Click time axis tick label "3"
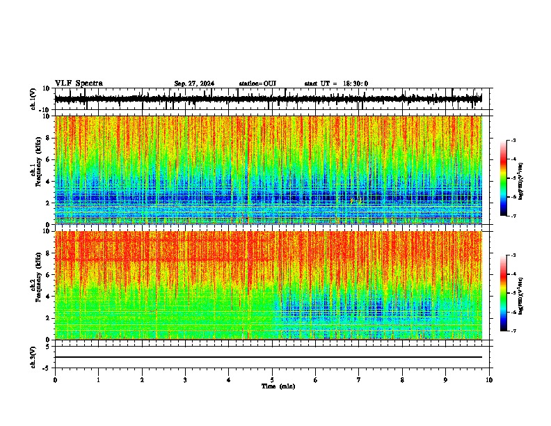Viewport: 551px width, 426px height. click(x=185, y=380)
